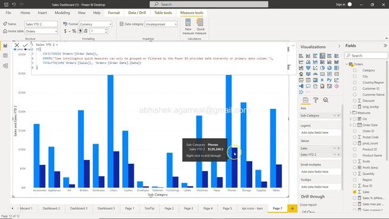Click the measure Name input field

(41, 24)
